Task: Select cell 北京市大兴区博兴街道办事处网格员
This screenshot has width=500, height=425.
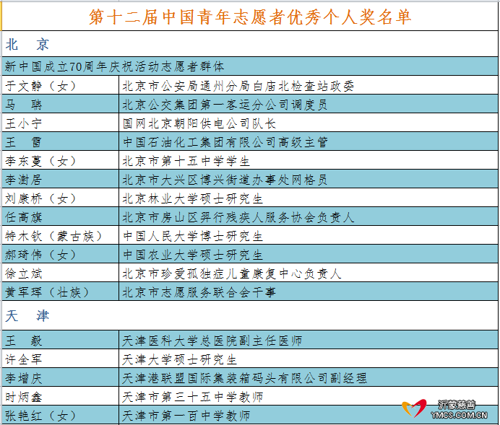Action: point(309,179)
